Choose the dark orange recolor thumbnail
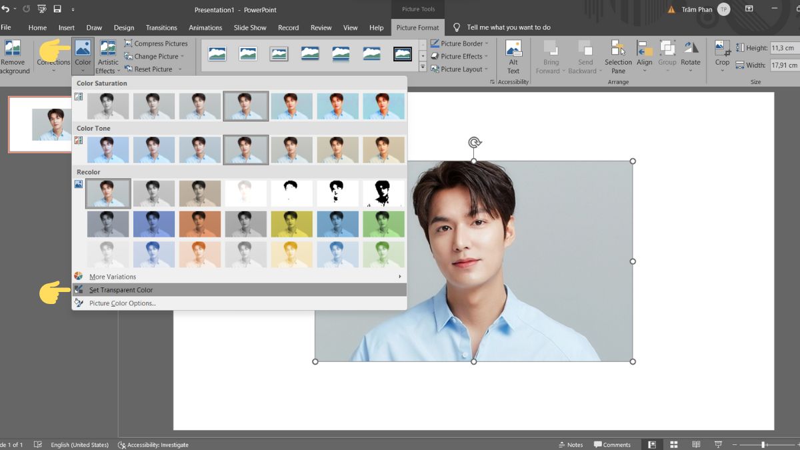The width and height of the screenshot is (800, 450). pos(199,224)
